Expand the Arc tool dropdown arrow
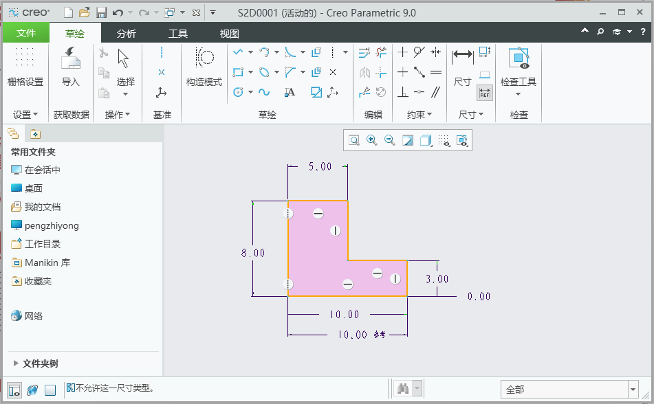Screen dimensions: 654x404 pyautogui.click(x=276, y=52)
